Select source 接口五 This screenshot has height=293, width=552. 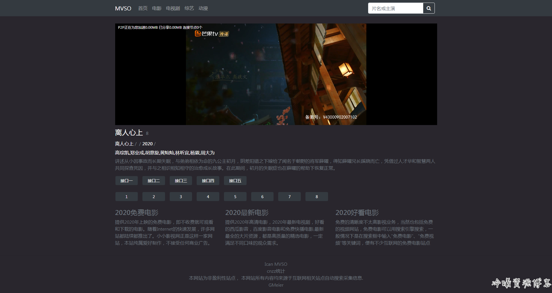click(235, 181)
